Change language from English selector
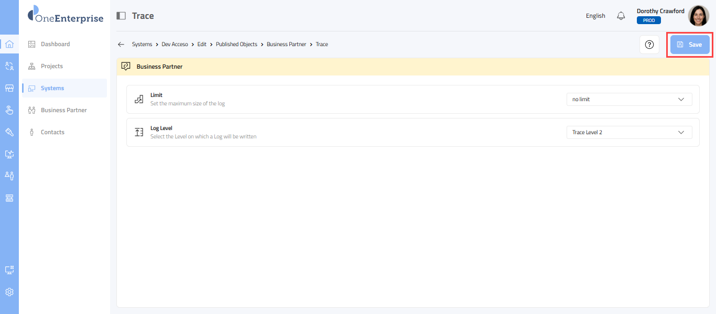 595,16
